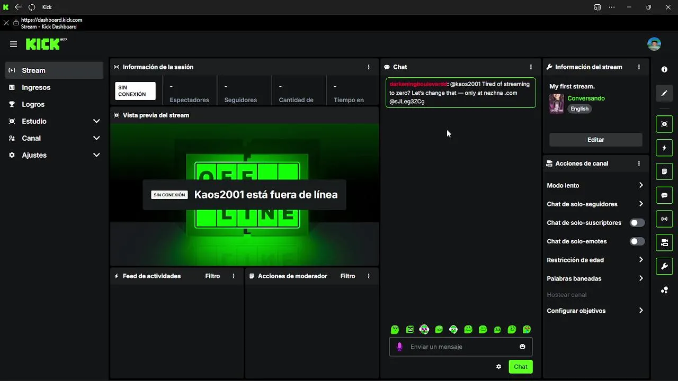Image resolution: width=678 pixels, height=381 pixels.
Task: Click the KICK beta logo
Action: tap(47, 44)
